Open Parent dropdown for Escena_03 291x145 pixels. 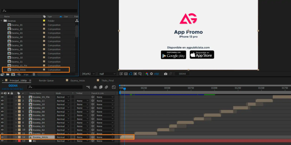coord(105,126)
